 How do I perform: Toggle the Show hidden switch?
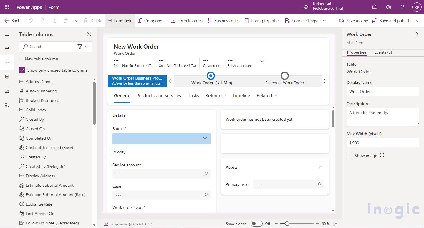tap(256, 224)
